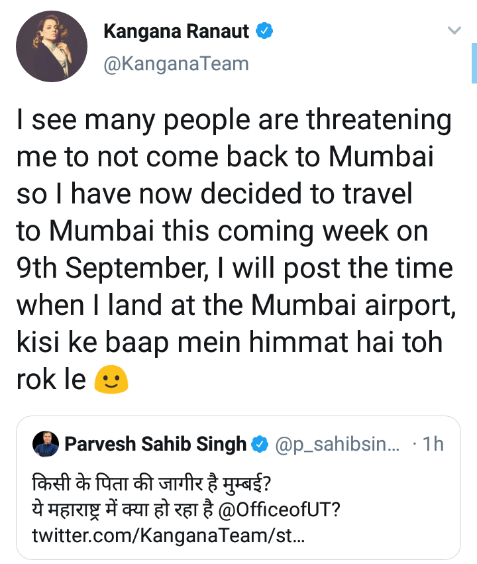This screenshot has width=477, height=564.
Task: Click the "9th September" text in tweet
Action: [111, 269]
